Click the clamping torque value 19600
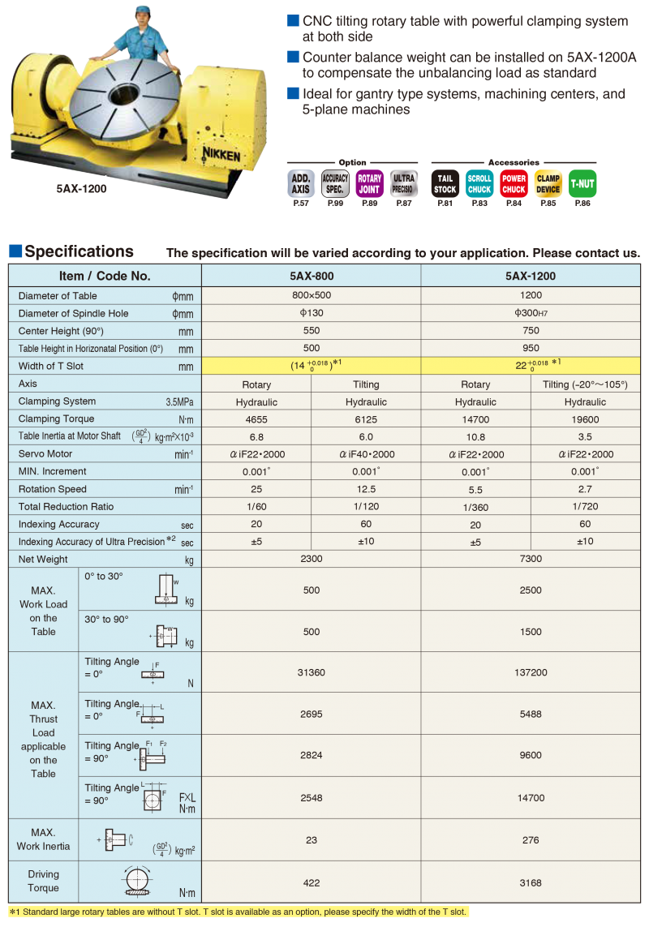The height and width of the screenshot is (927, 649). point(585,419)
